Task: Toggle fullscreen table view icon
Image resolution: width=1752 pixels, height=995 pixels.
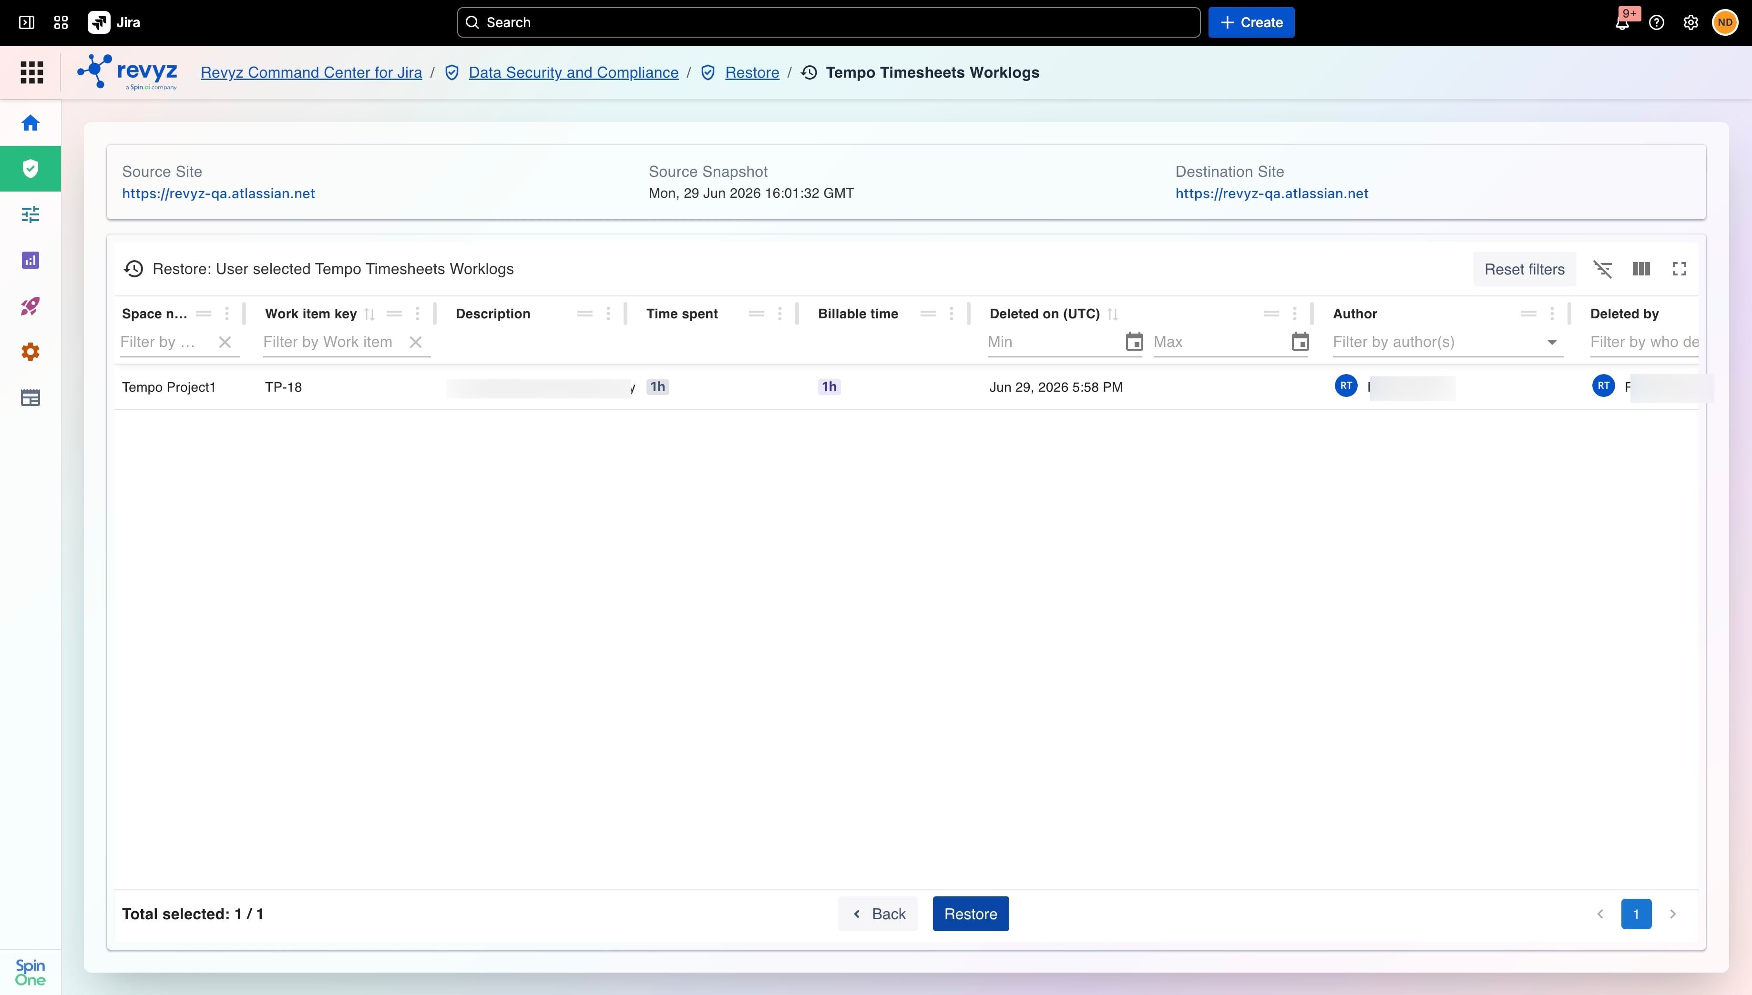Action: (1679, 269)
